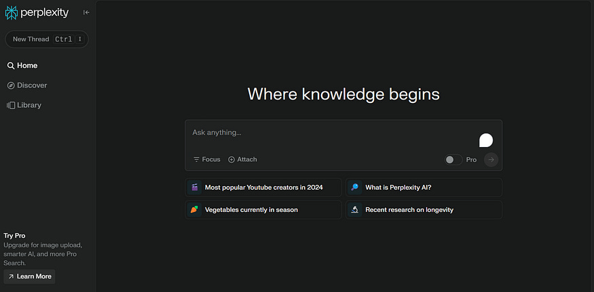This screenshot has height=292, width=594.
Task: Toggle the Pro search switch
Action: tap(453, 160)
